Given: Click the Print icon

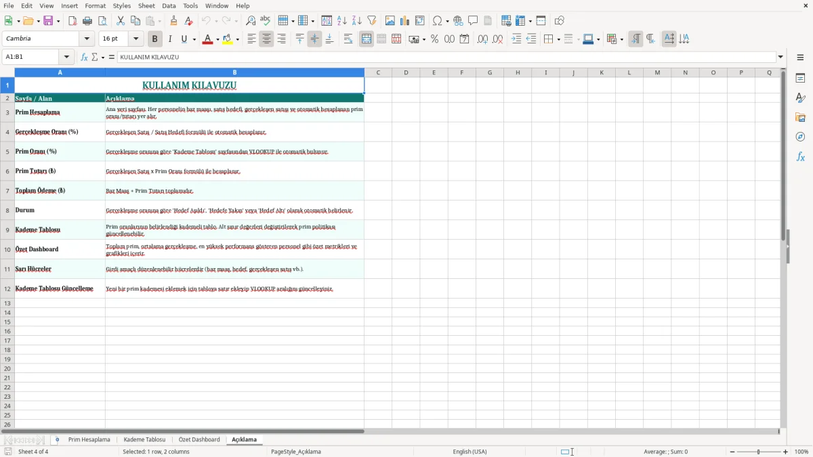Looking at the screenshot, I should (x=87, y=21).
